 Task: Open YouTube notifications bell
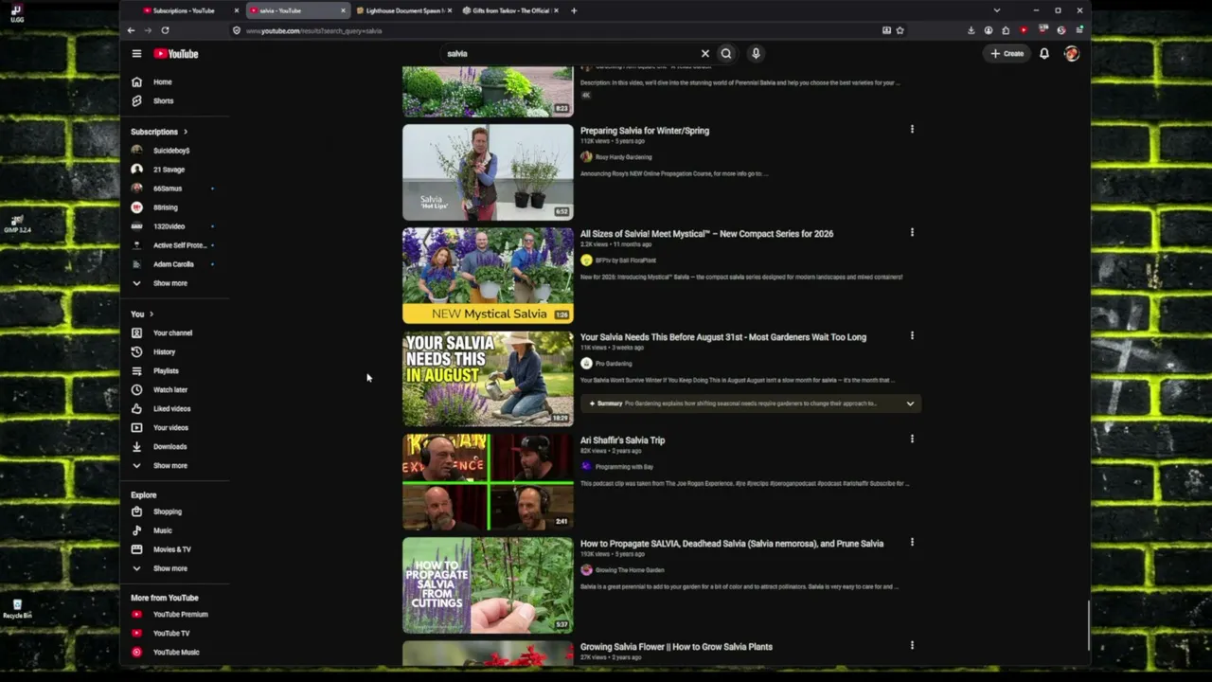coord(1044,54)
